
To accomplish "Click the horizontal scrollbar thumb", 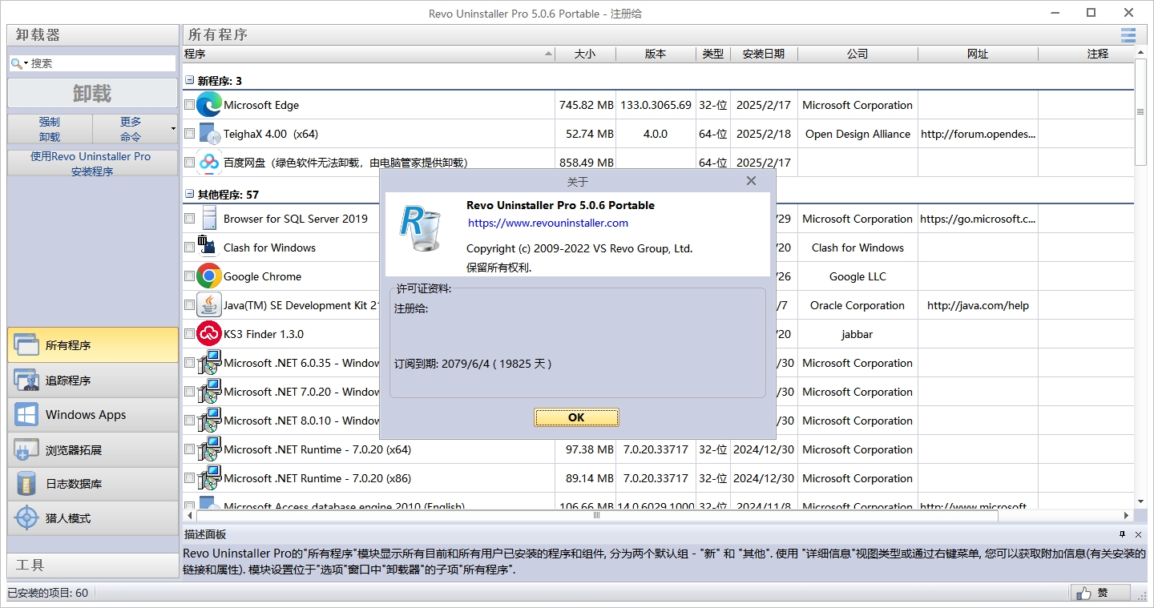I will coord(596,516).
